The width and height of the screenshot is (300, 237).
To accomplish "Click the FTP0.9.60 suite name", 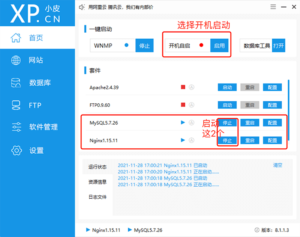I will [x=100, y=105].
